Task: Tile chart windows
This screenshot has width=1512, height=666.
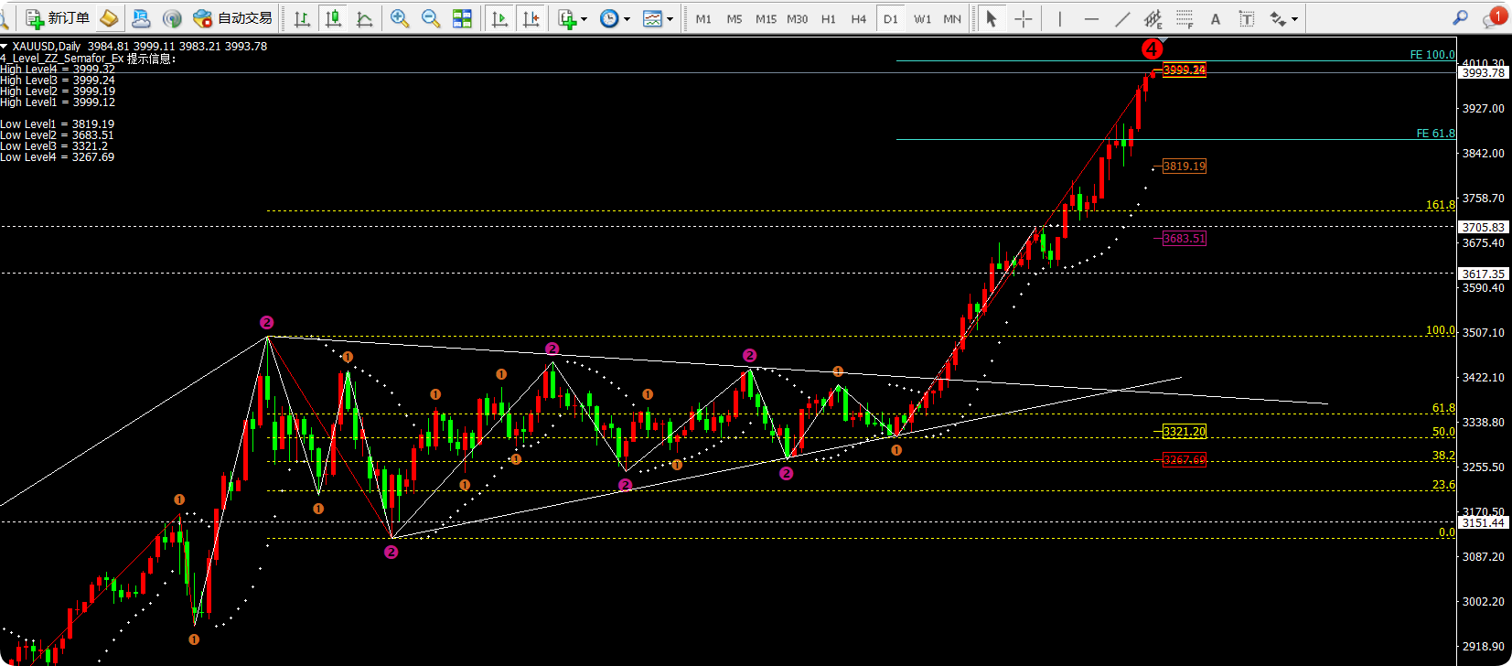Action: pos(463,18)
